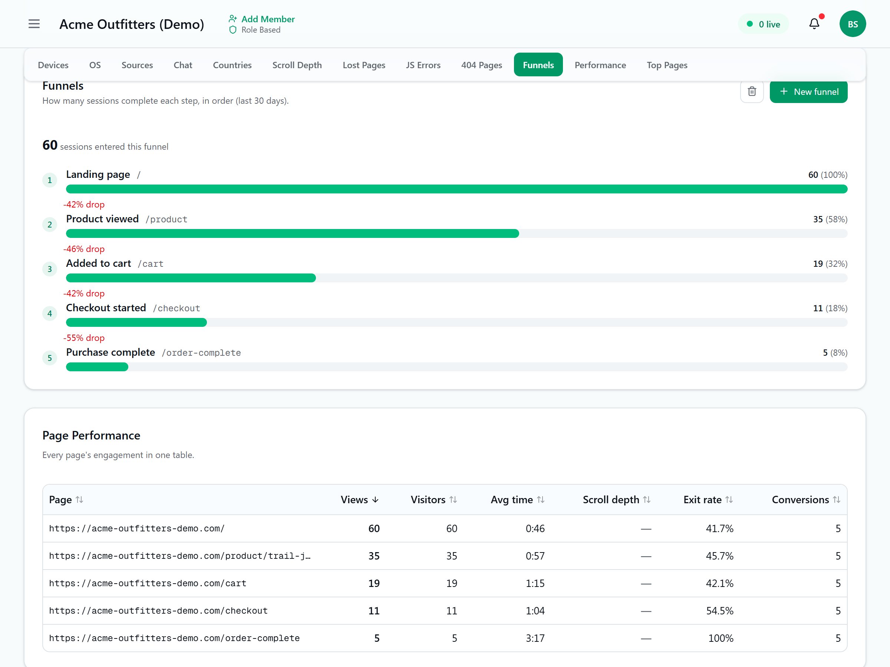The width and height of the screenshot is (890, 667).
Task: Delete funnel using the trash icon
Action: (752, 92)
